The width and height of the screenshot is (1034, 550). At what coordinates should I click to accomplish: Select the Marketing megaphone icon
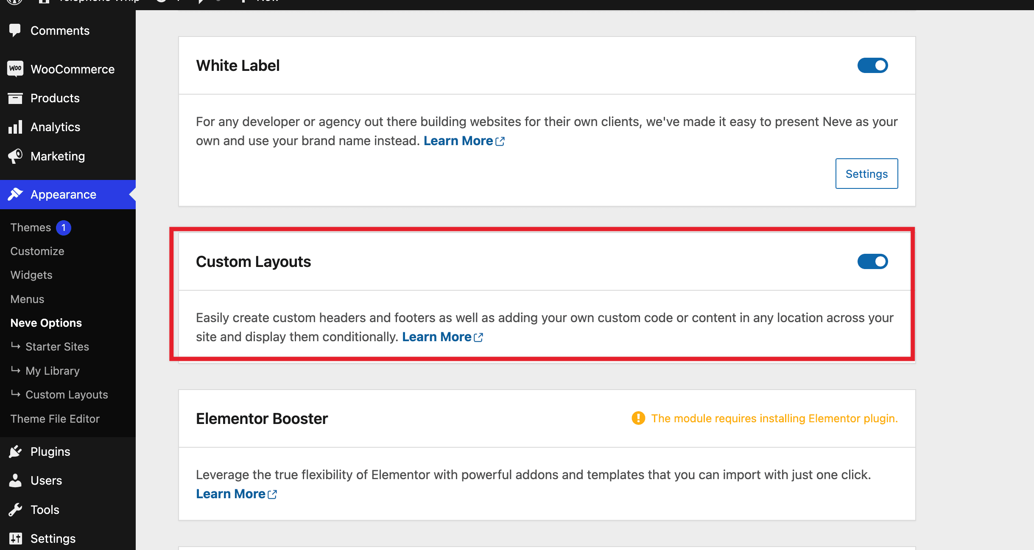[15, 156]
